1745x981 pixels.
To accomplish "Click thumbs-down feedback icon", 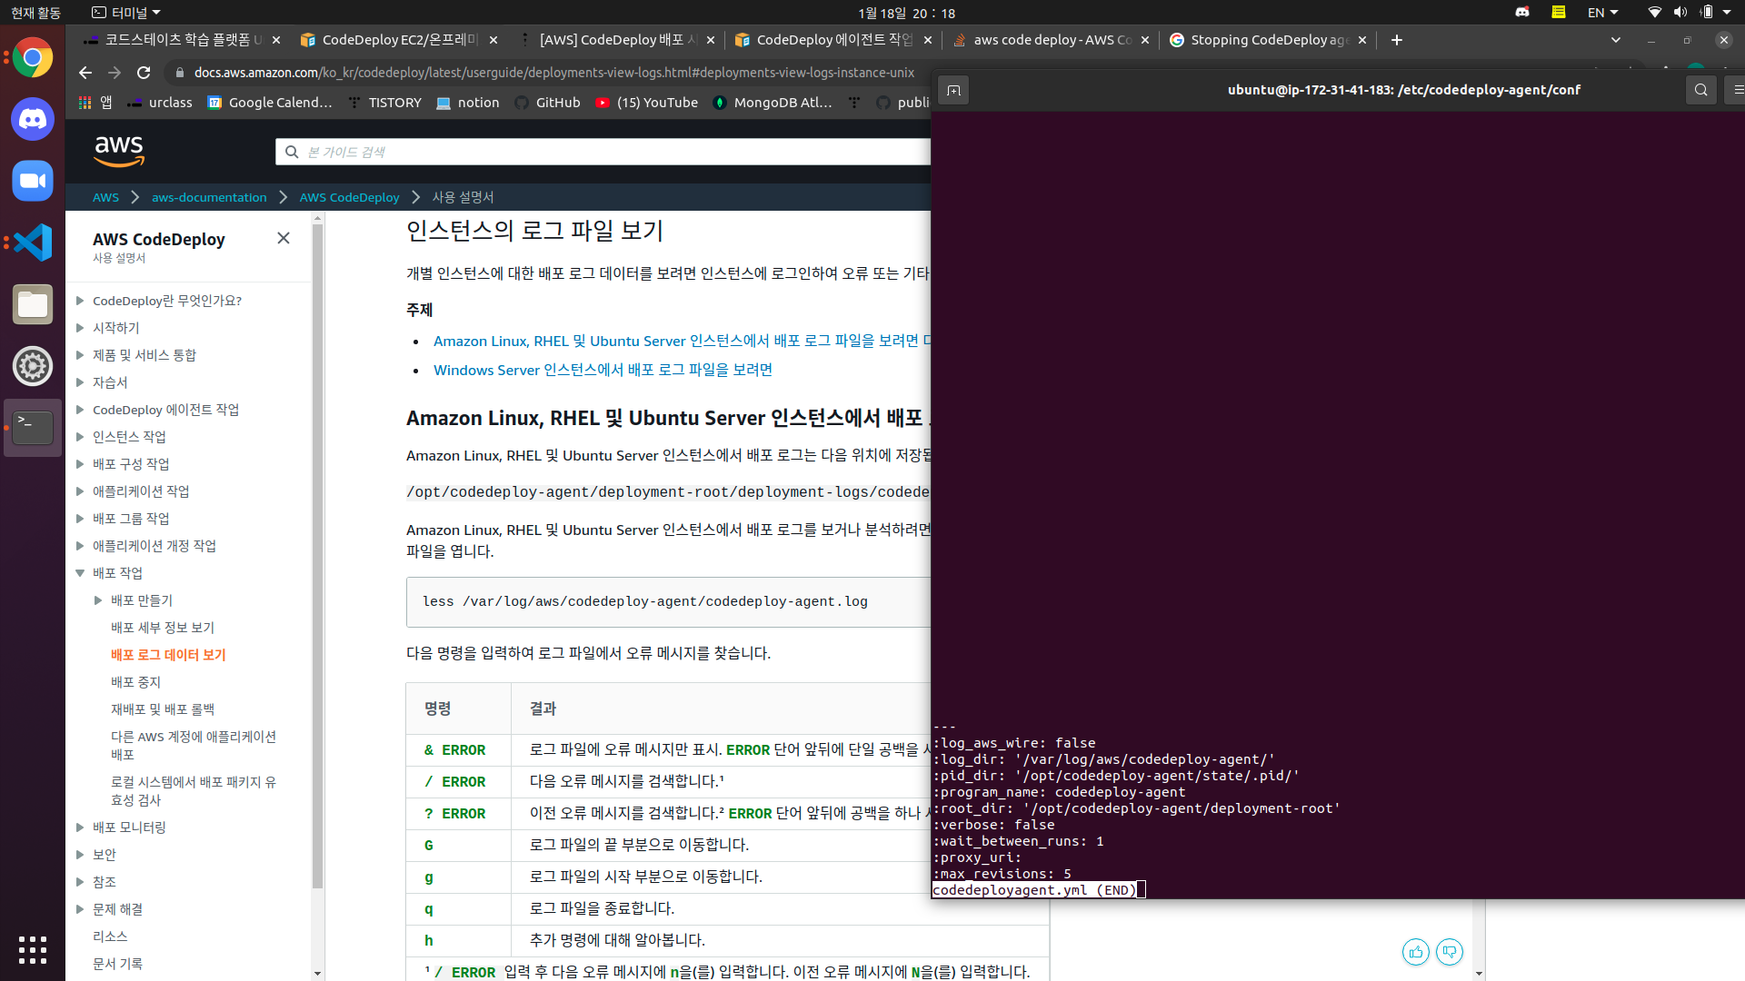I will [1450, 952].
